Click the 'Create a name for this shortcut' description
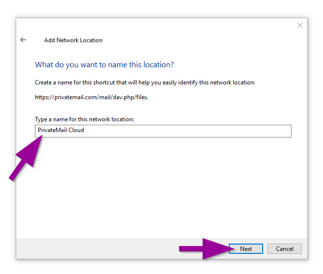The width and height of the screenshot is (323, 274). [145, 82]
